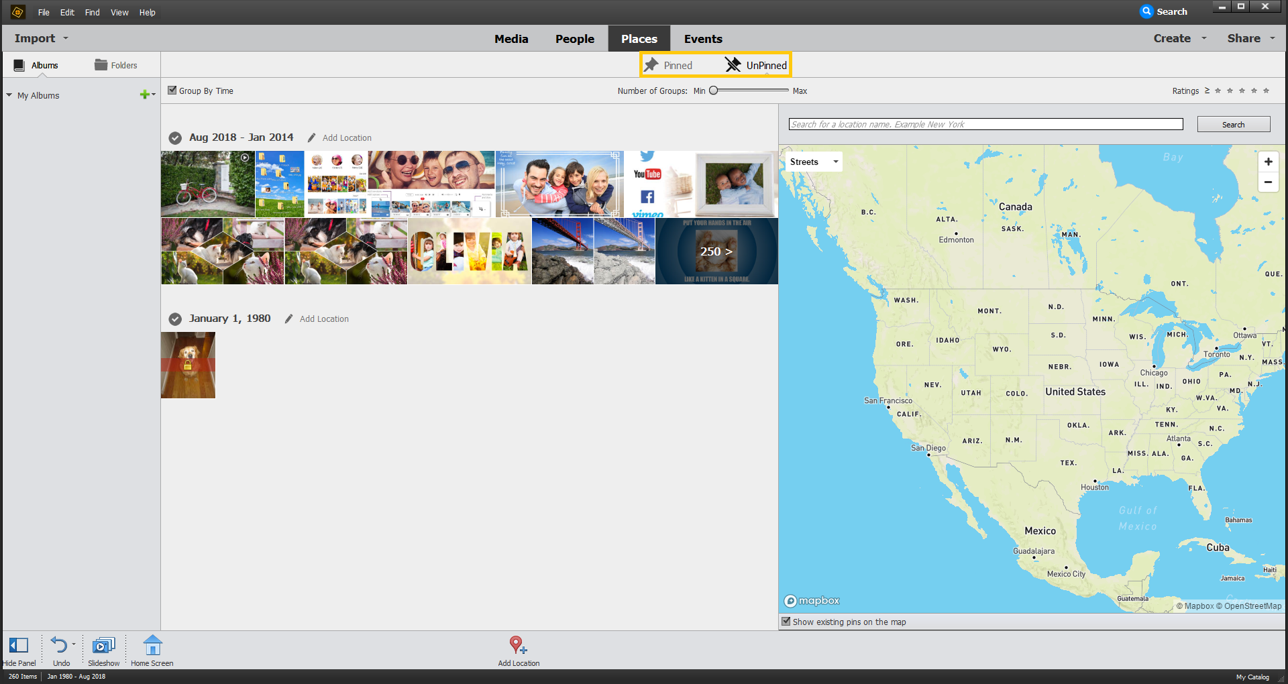The width and height of the screenshot is (1288, 684).
Task: Open the Share dropdown menu
Action: [1249, 38]
